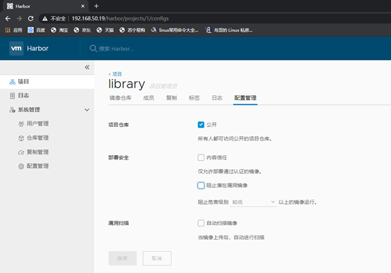Open the 较低 severity level dropdown

pyautogui.click(x=253, y=202)
